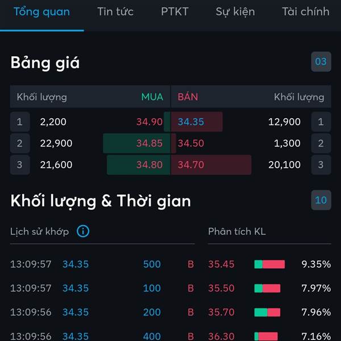The width and height of the screenshot is (341, 341).
Task: Select best bid price 34.90
Action: tap(149, 122)
